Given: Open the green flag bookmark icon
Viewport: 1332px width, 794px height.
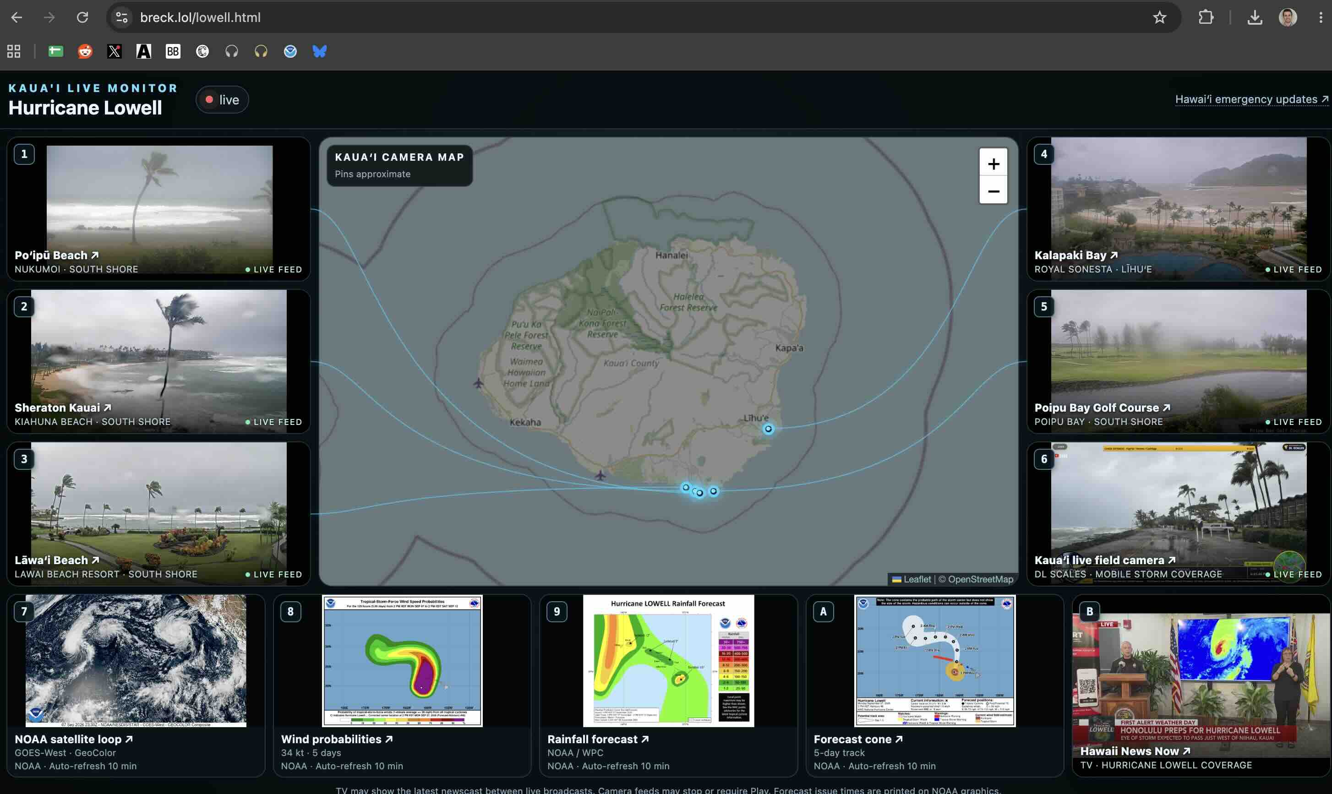Looking at the screenshot, I should tap(56, 51).
